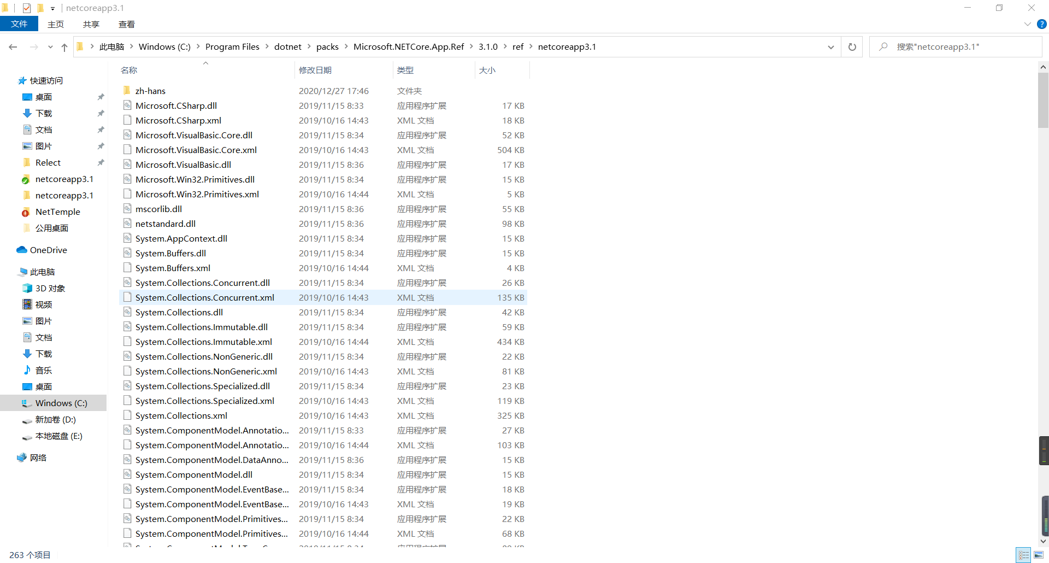1049x563 pixels.
Task: Select 快速访问 in navigation pane
Action: 46,81
